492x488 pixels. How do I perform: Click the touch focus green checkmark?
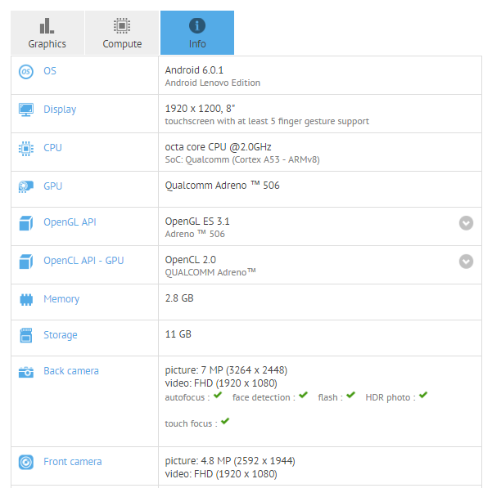225,422
